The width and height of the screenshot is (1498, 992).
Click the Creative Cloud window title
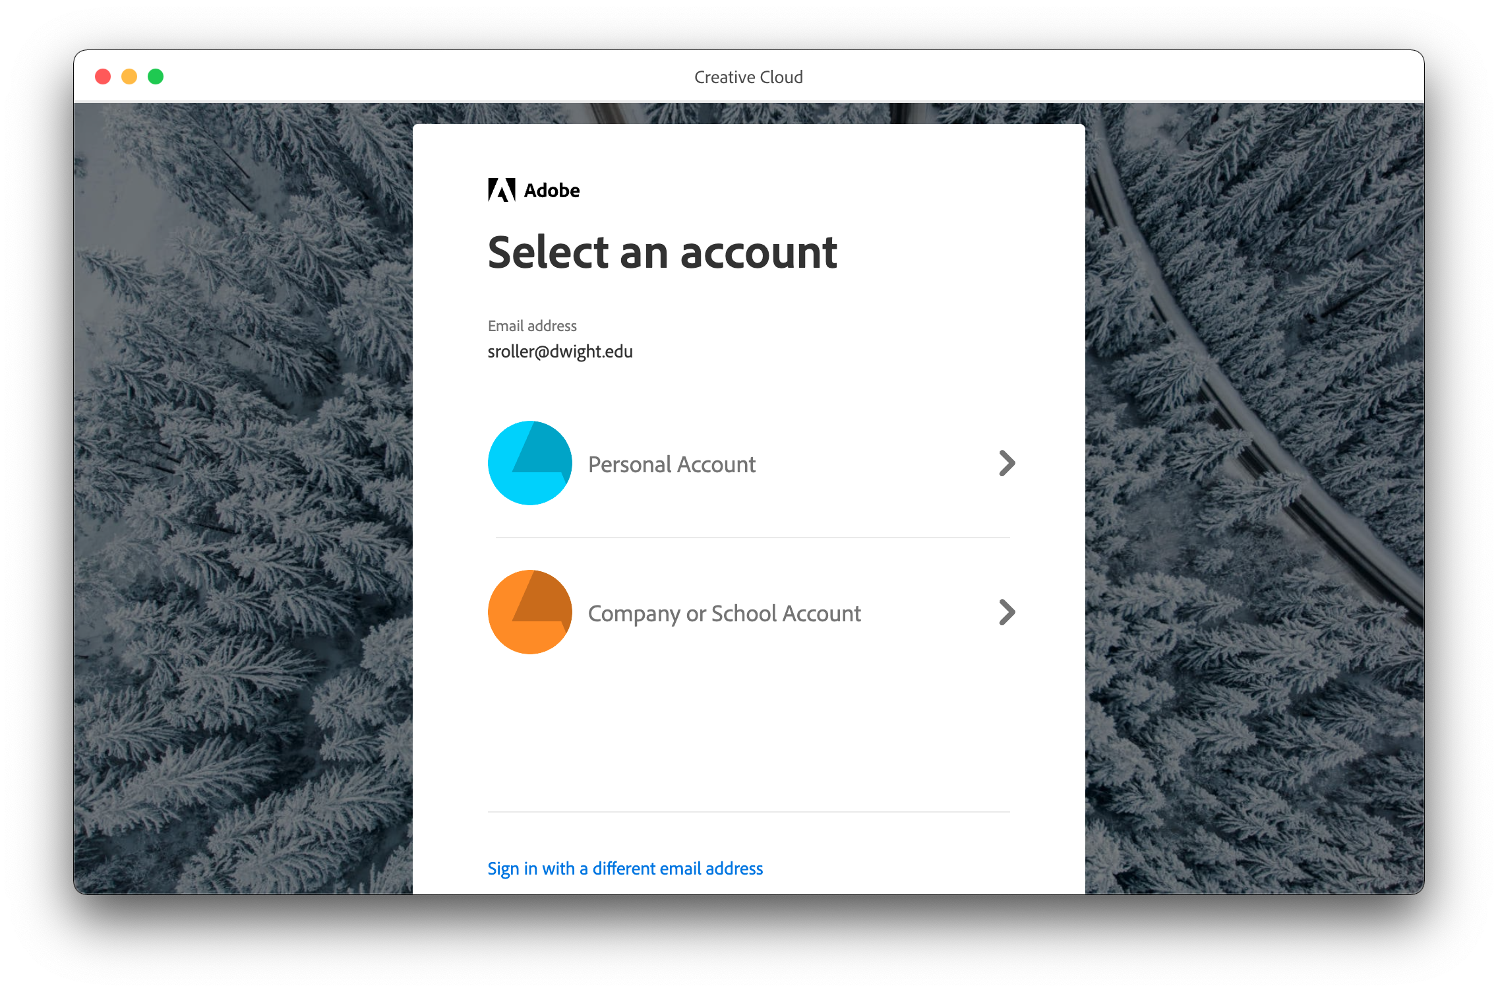coord(748,77)
